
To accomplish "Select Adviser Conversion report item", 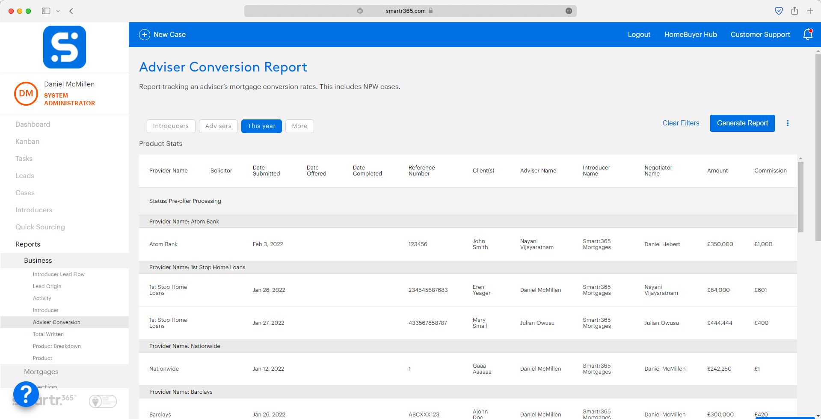I will click(65, 322).
